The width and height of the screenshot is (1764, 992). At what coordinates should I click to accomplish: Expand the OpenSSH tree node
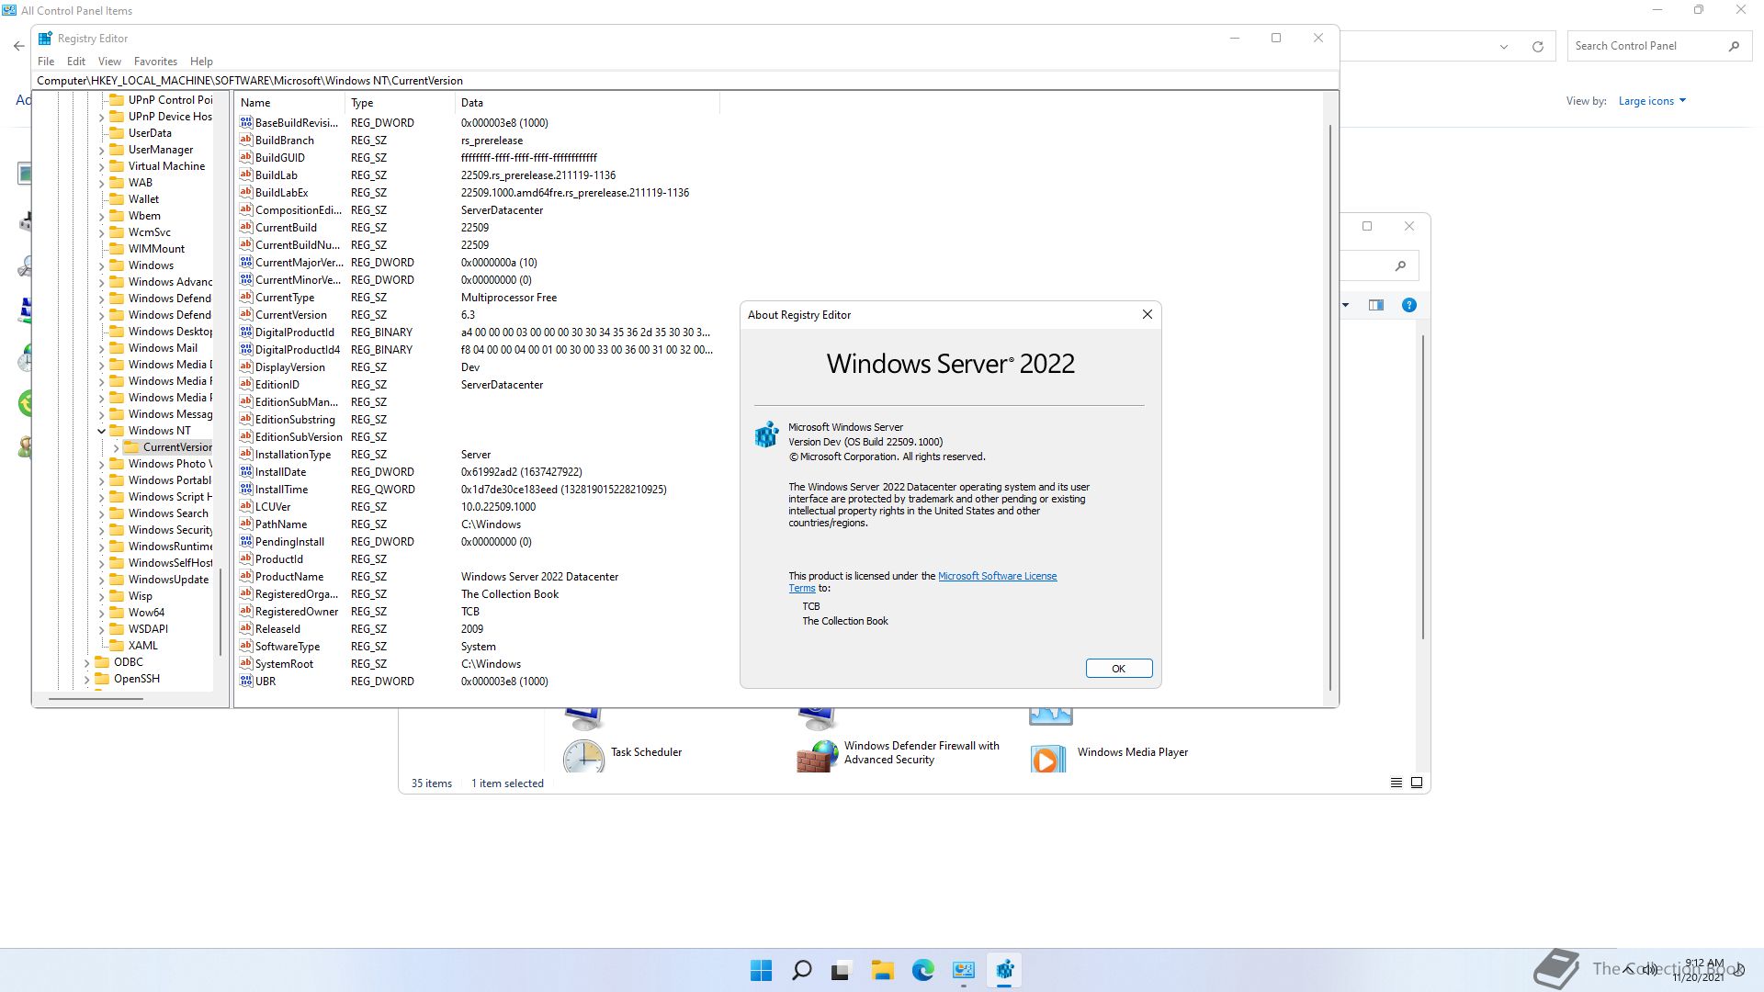pyautogui.click(x=86, y=679)
